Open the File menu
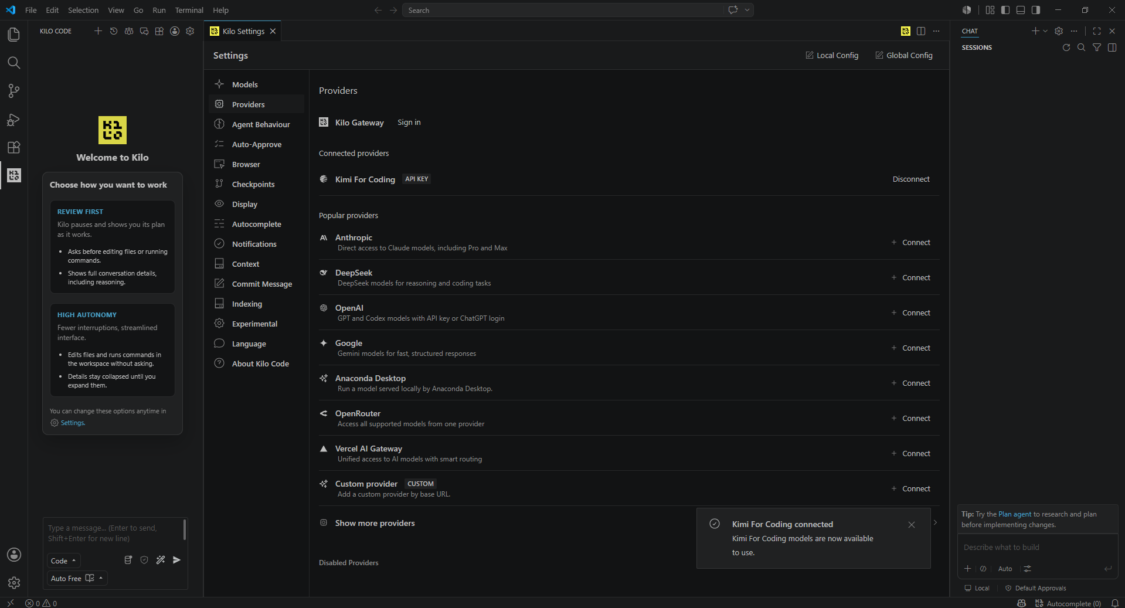The image size is (1125, 608). [31, 10]
